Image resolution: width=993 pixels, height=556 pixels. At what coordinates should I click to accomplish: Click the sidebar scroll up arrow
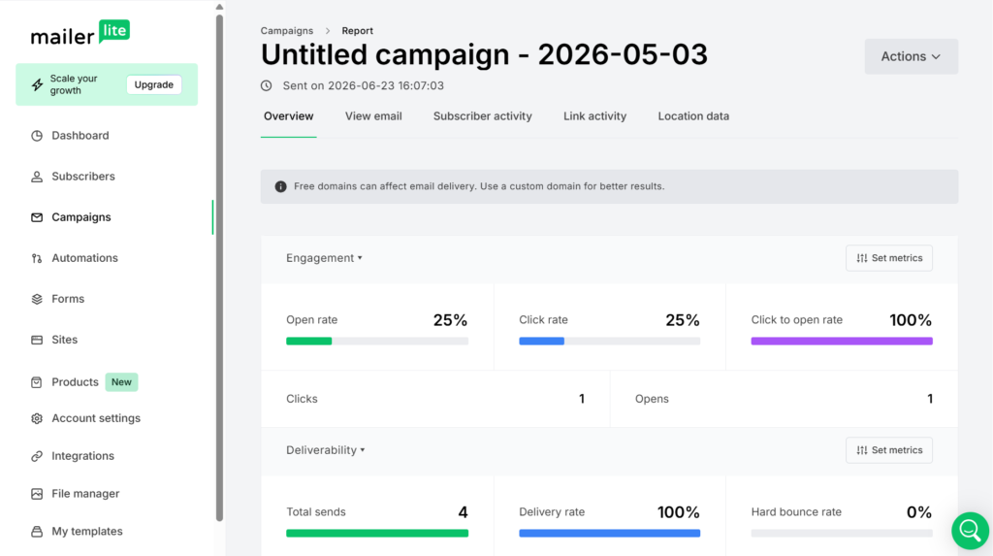pyautogui.click(x=219, y=7)
